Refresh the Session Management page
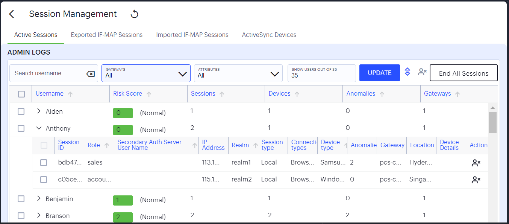 pos(134,14)
